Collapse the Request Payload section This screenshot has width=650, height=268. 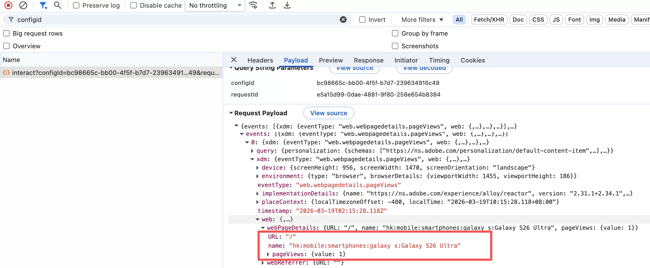tap(231, 113)
